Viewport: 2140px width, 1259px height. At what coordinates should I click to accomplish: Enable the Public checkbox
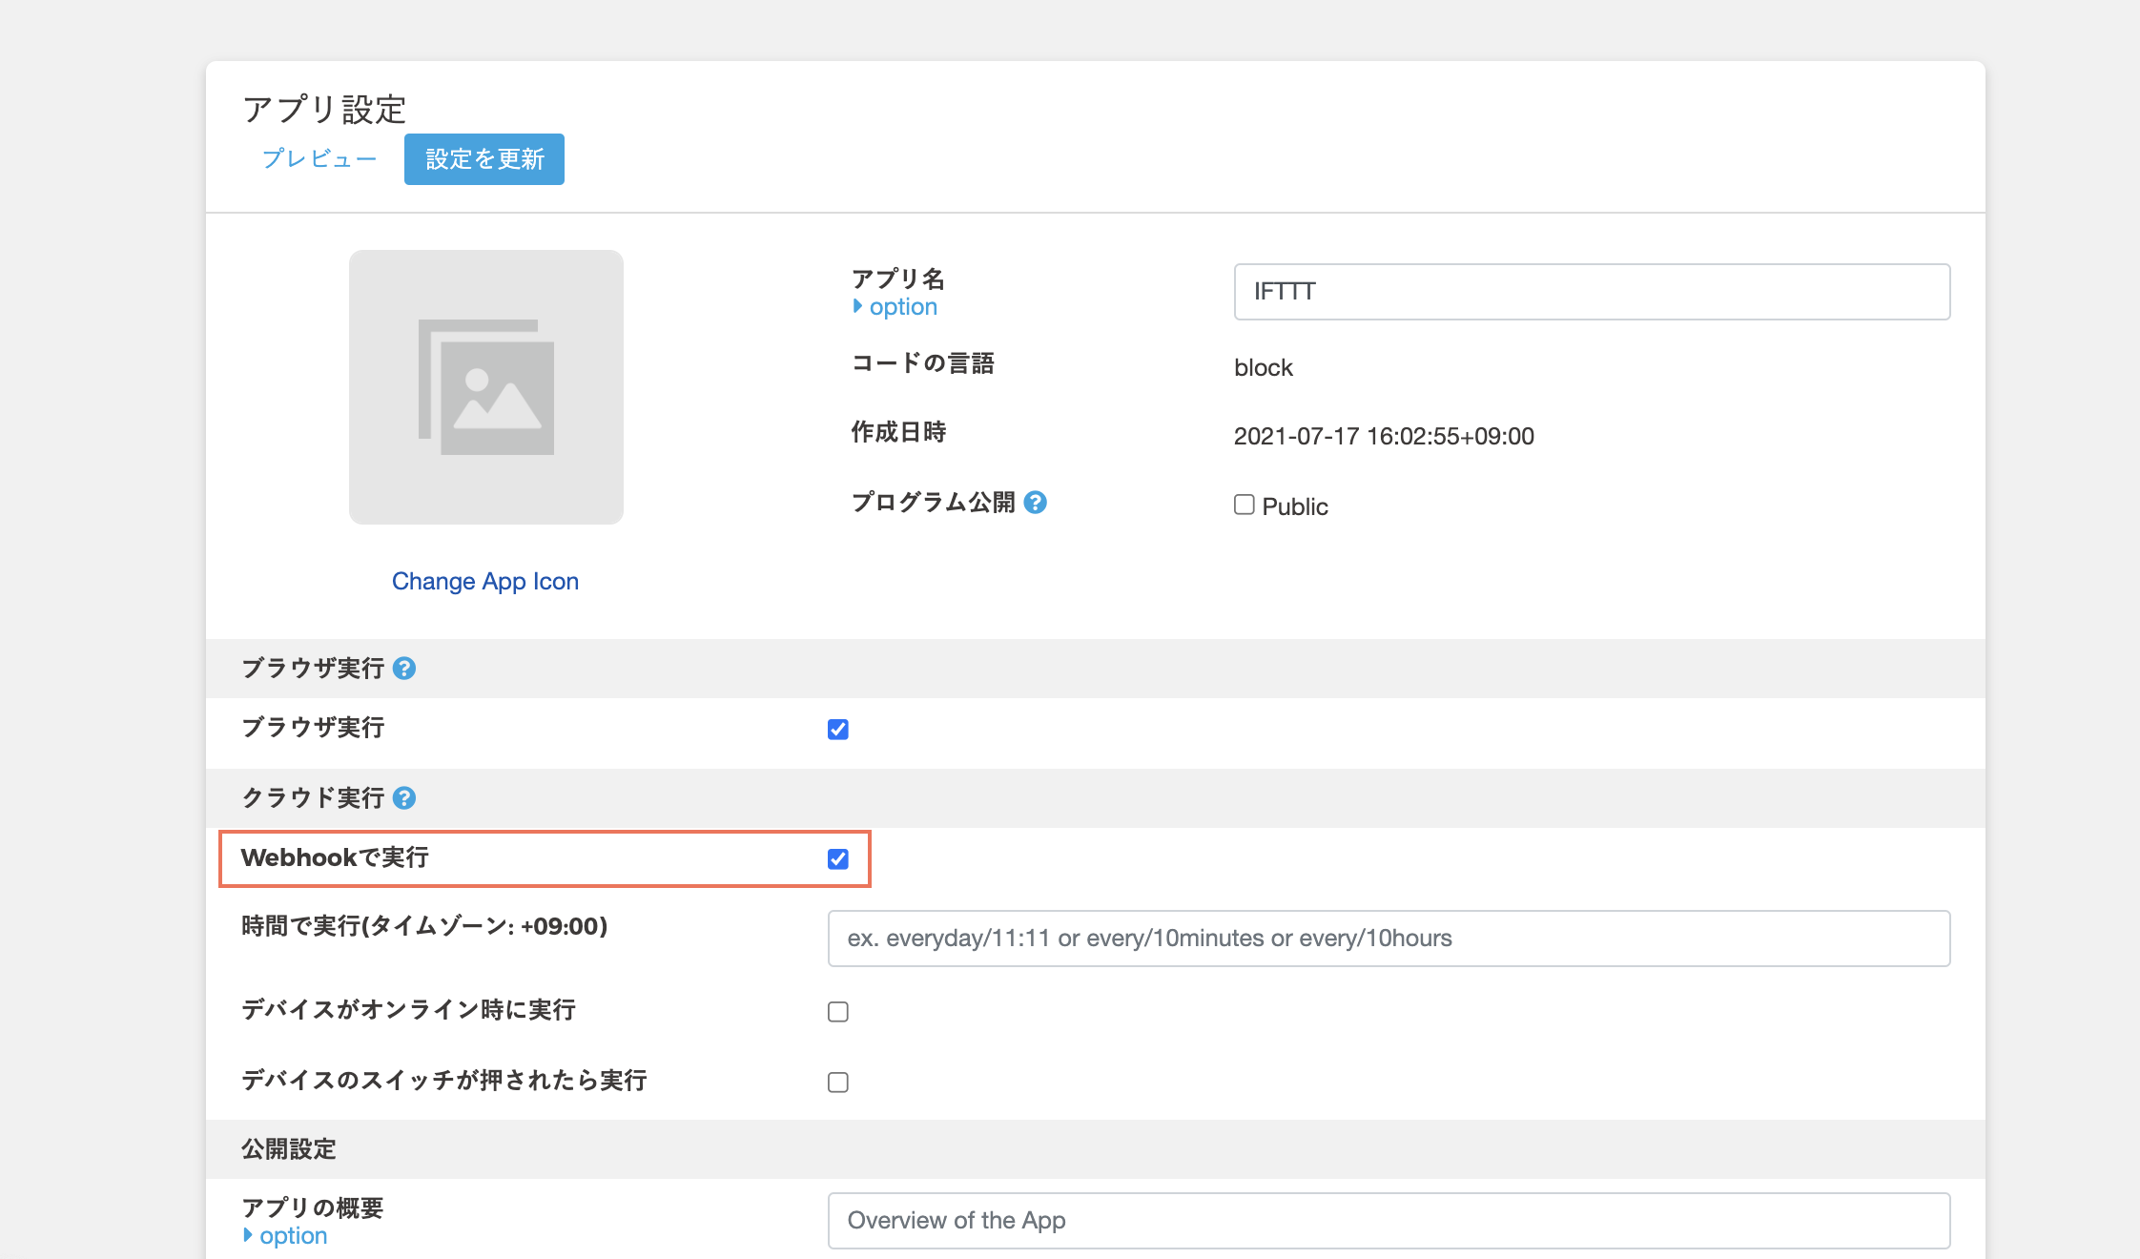(1243, 505)
